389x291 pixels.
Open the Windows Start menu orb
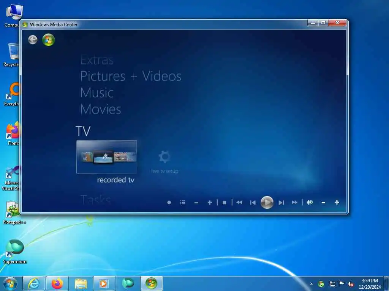[x=10, y=283]
